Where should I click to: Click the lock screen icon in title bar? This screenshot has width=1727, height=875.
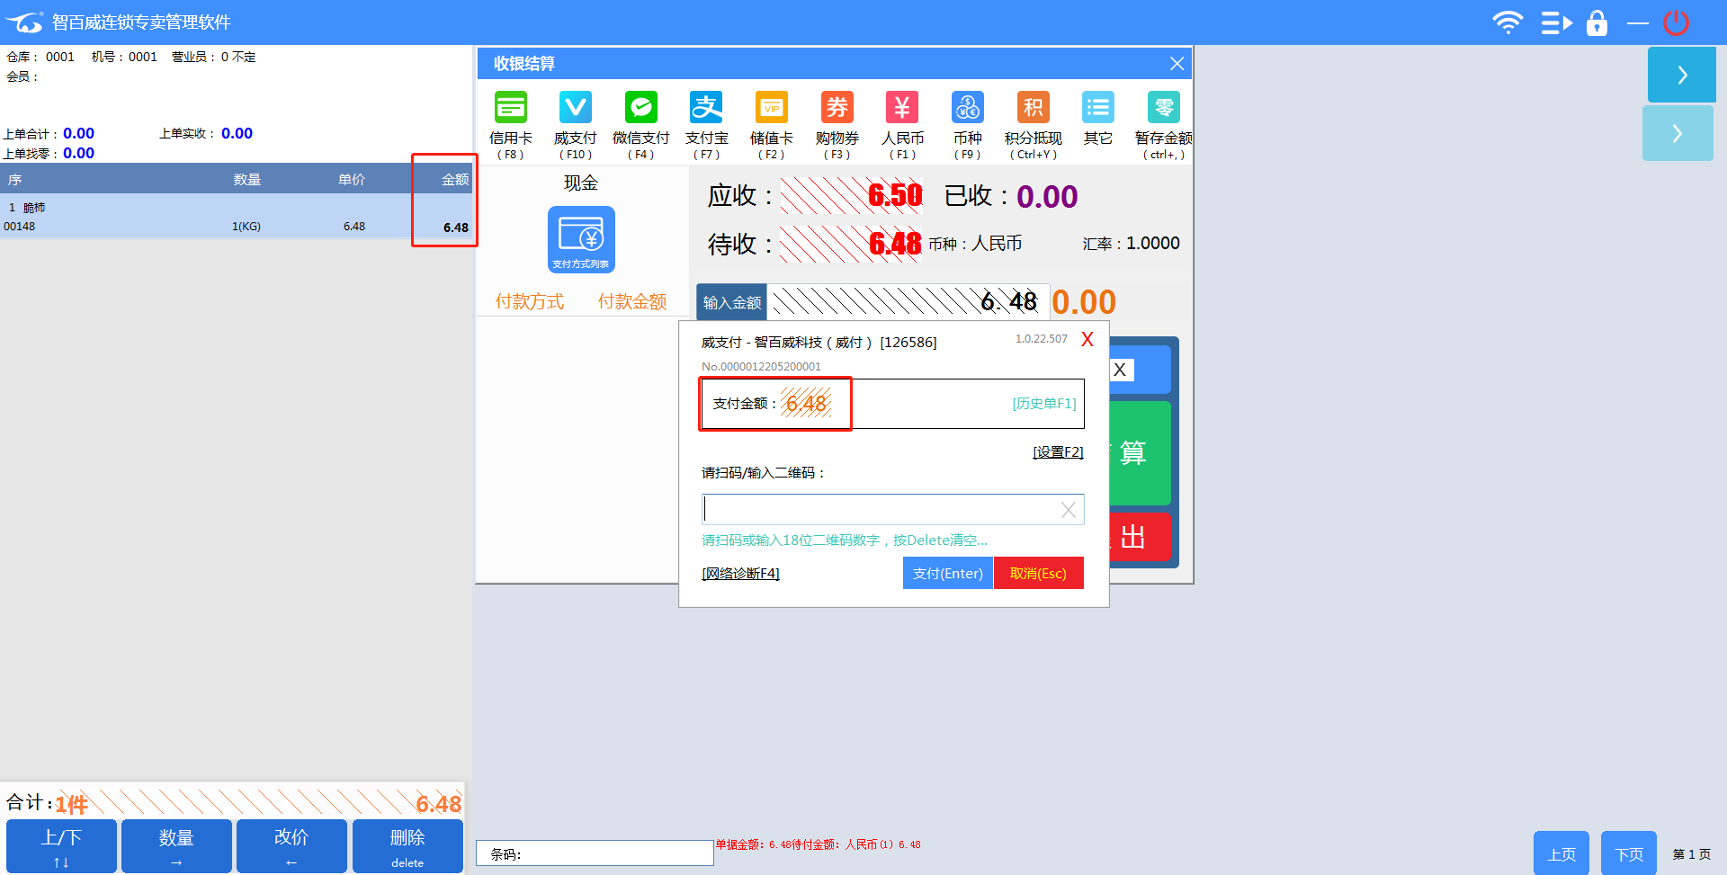(x=1597, y=22)
